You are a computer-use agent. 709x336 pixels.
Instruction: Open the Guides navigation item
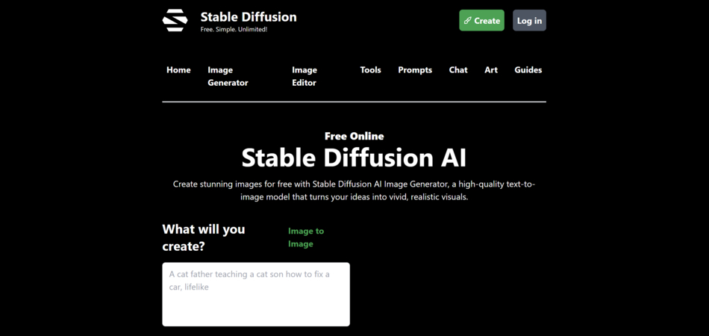click(x=528, y=70)
